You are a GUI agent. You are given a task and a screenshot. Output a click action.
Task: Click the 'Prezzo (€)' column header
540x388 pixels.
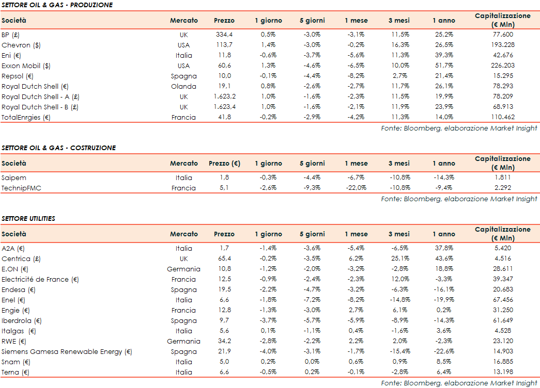coord(224,164)
